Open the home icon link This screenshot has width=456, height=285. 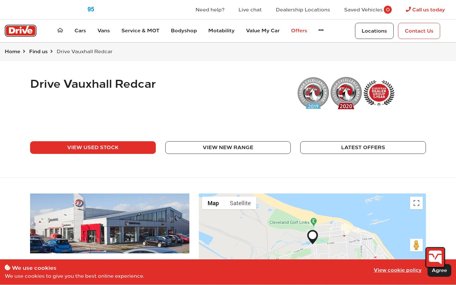point(60,30)
